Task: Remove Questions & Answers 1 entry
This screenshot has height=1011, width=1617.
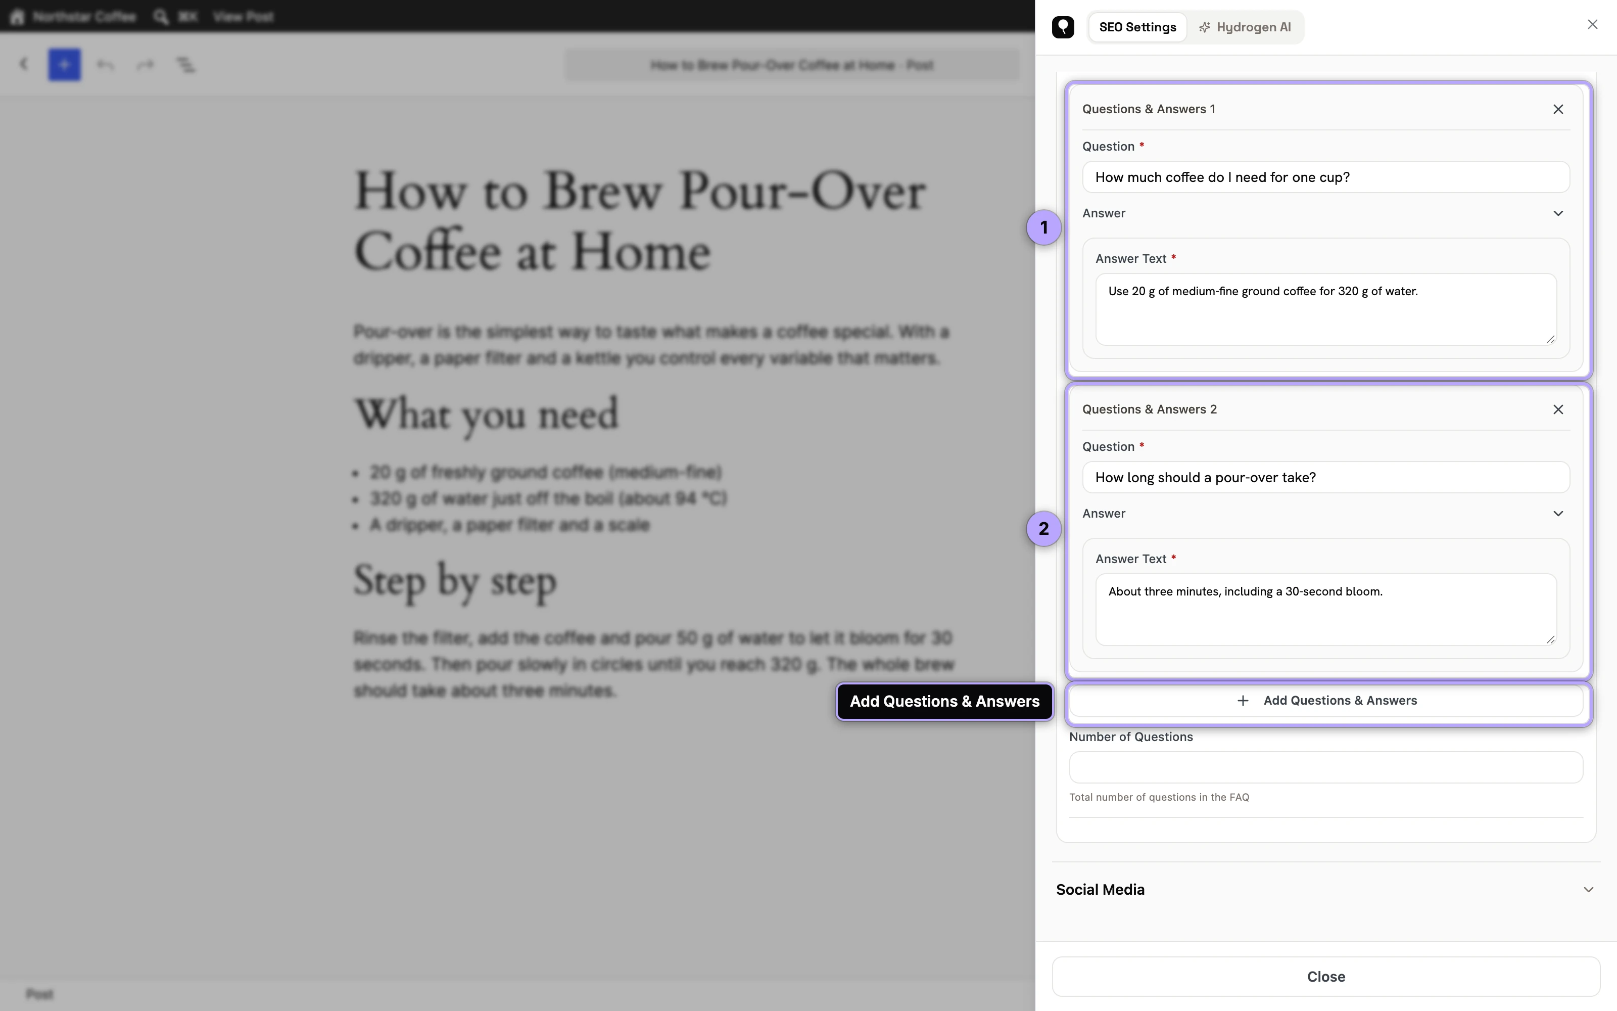Action: click(x=1558, y=109)
